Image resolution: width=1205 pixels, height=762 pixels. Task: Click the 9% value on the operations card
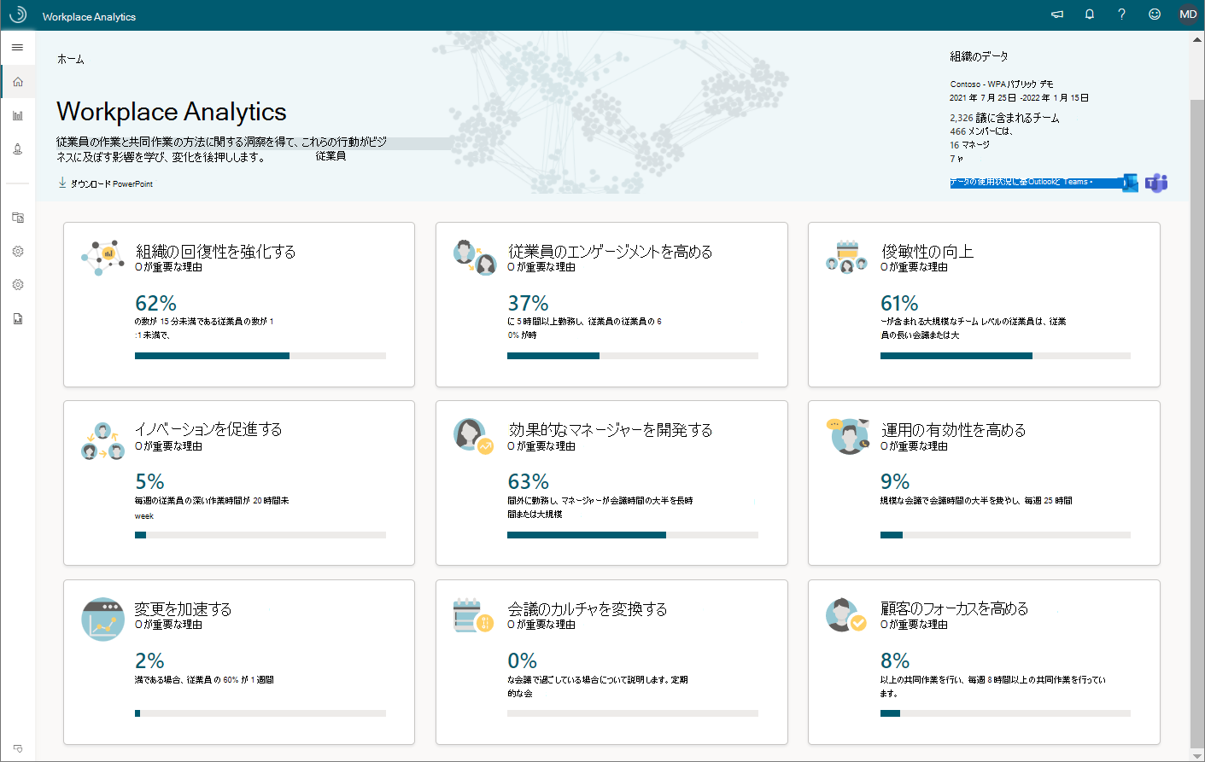click(x=895, y=481)
